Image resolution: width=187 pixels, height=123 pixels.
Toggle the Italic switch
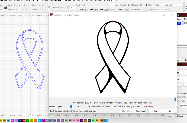tap(92, 10)
